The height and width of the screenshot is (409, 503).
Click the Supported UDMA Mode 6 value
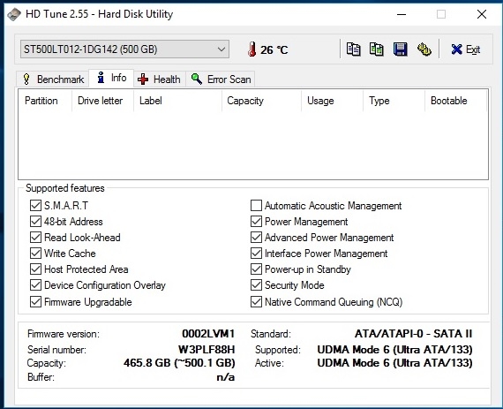(x=394, y=349)
